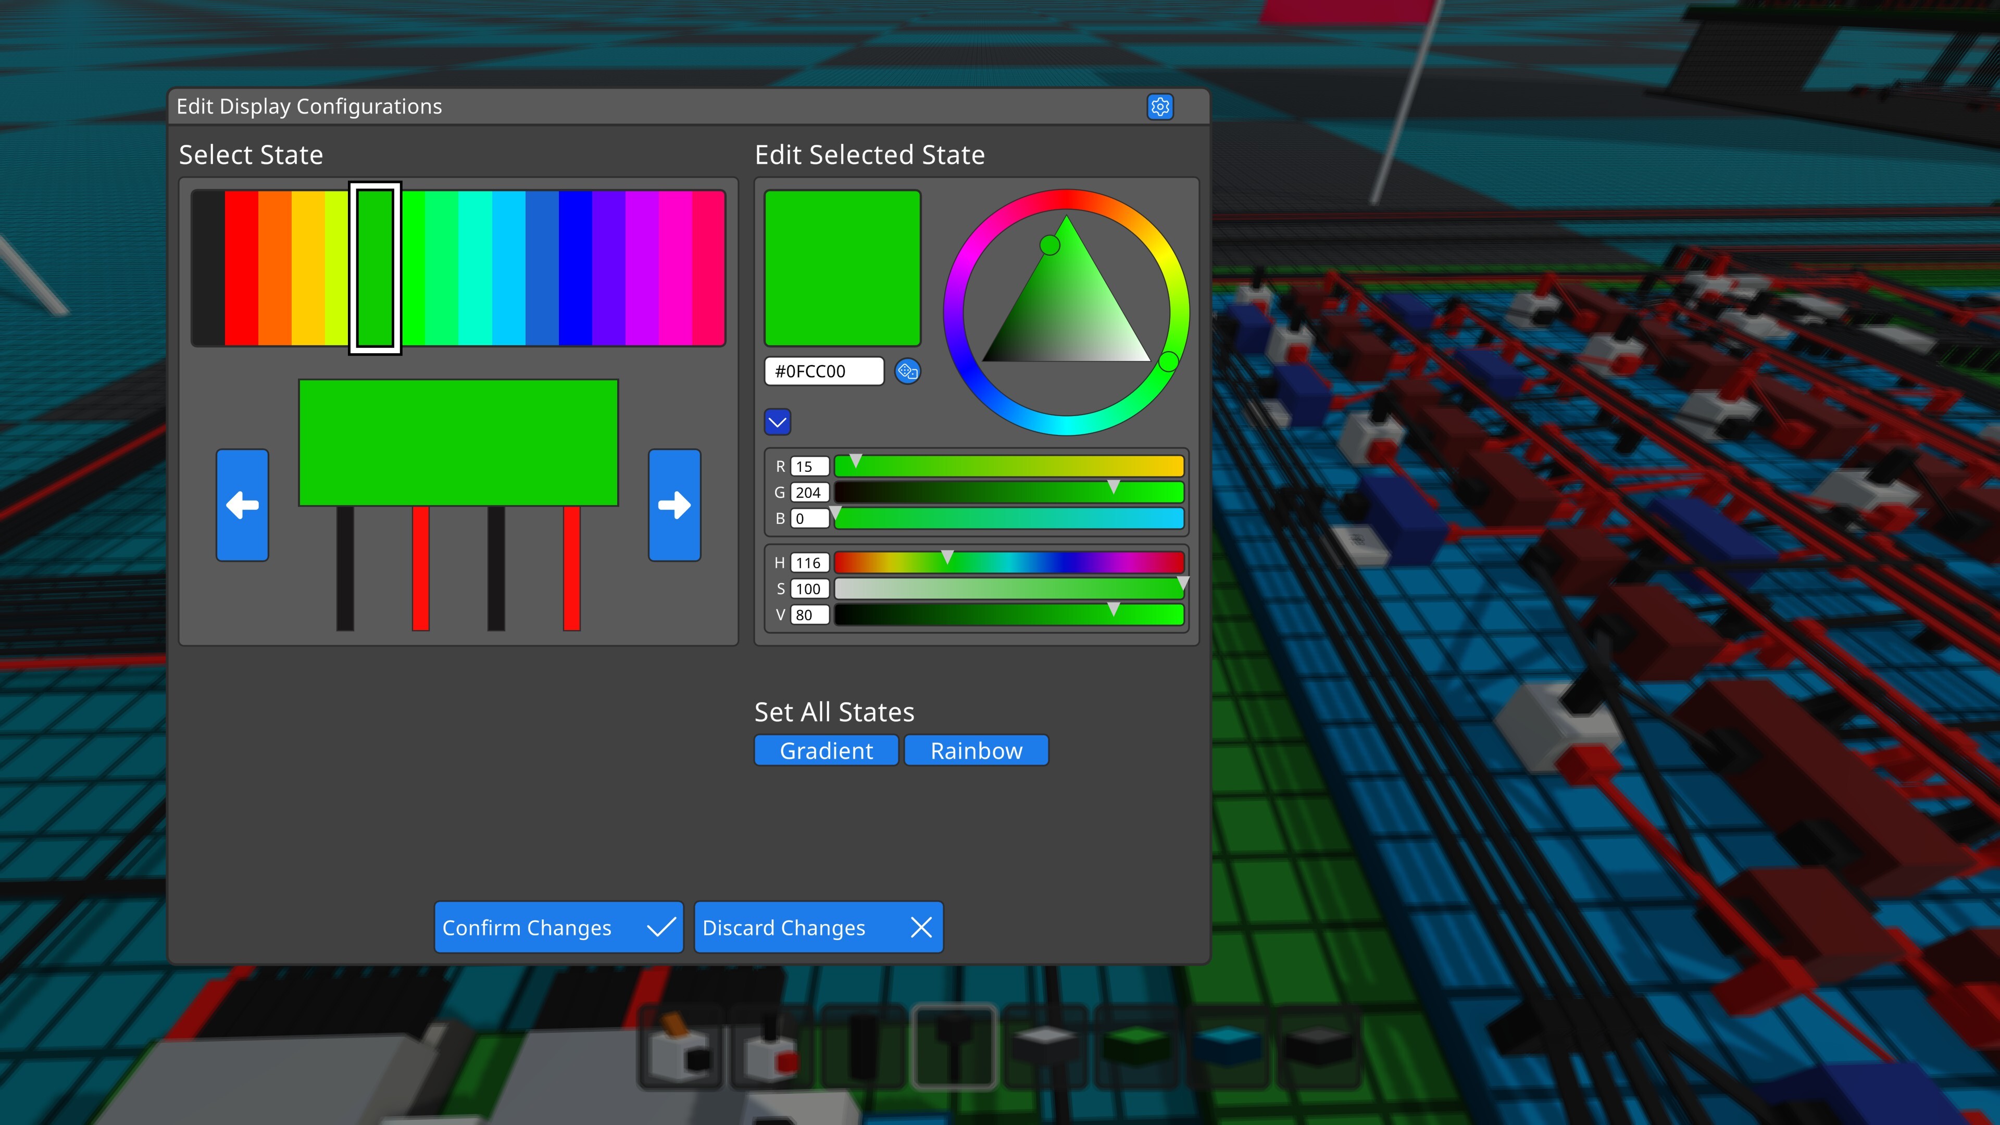The height and width of the screenshot is (1125, 2000).
Task: Confirm Changes to the display
Action: (x=558, y=927)
